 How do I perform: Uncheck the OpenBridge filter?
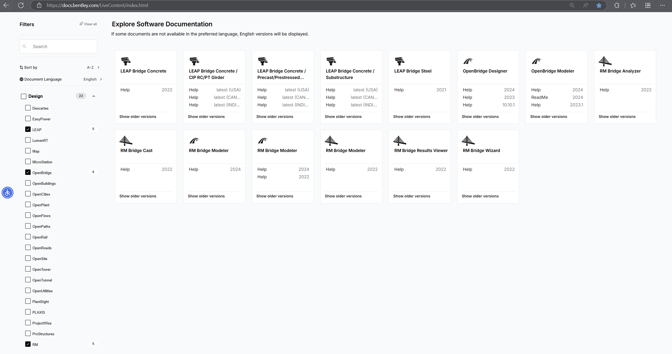pos(28,172)
